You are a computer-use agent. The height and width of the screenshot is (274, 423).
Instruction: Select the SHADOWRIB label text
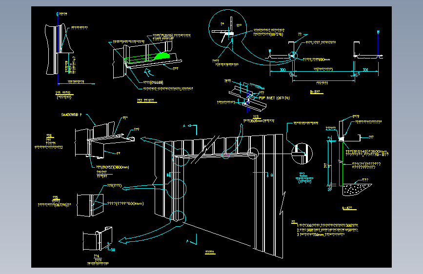click(x=71, y=115)
